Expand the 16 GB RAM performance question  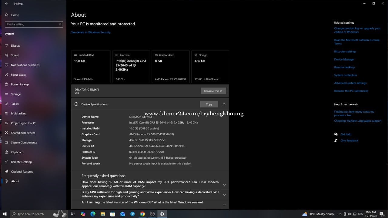click(224, 185)
